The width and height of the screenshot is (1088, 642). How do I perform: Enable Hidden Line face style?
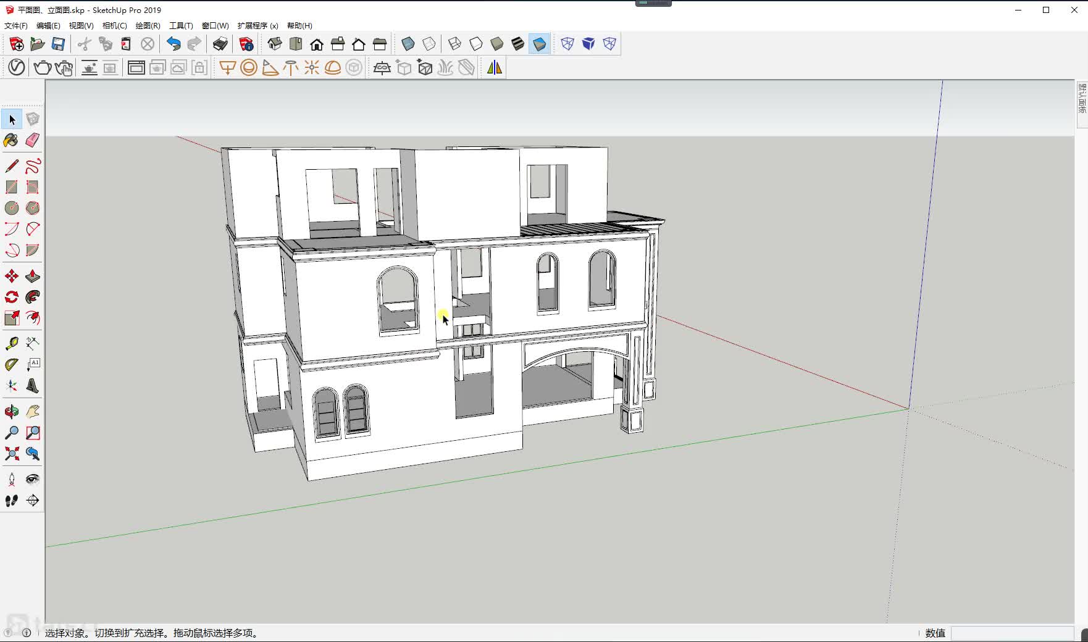pyautogui.click(x=476, y=44)
